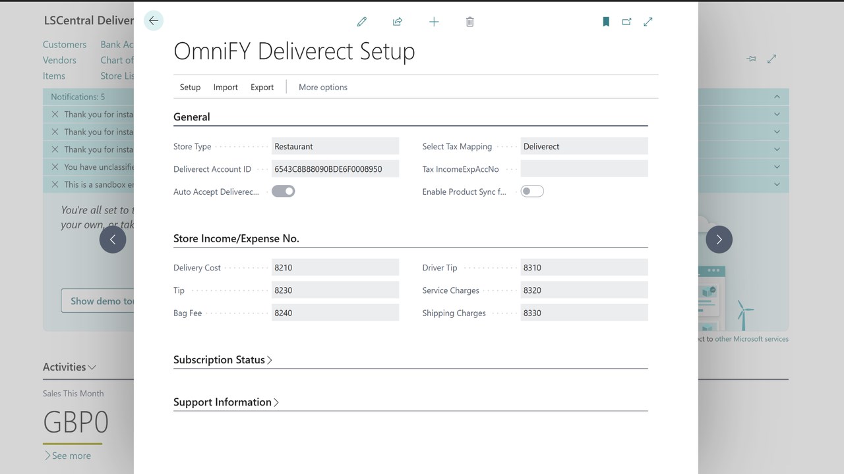Open the Store Type dropdown
844x474 pixels.
click(x=335, y=146)
